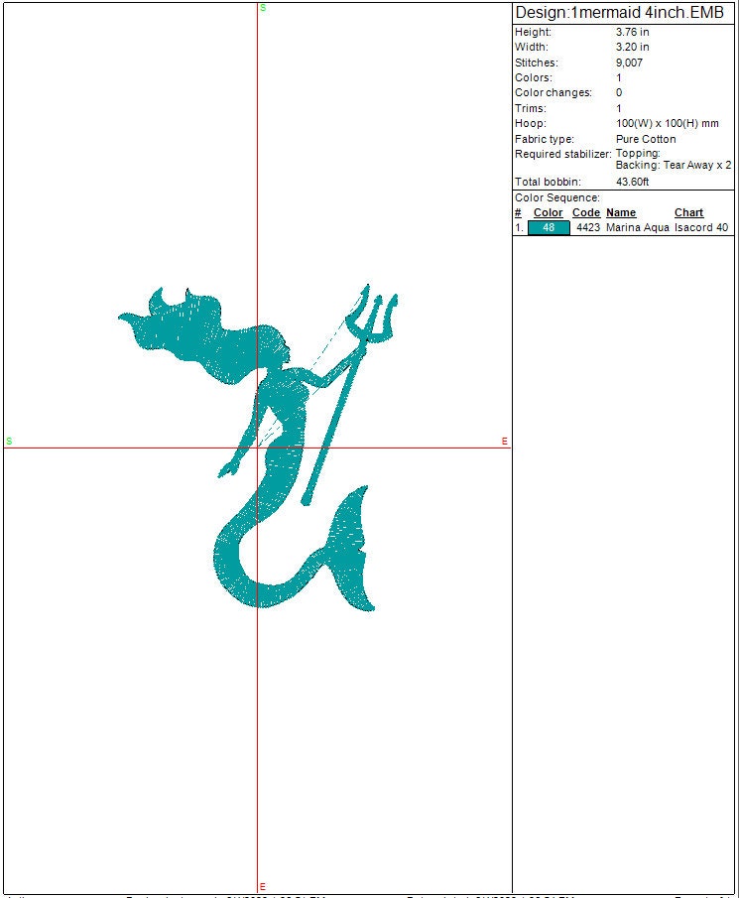Click the # column header
This screenshot has height=898, width=739.
click(518, 213)
